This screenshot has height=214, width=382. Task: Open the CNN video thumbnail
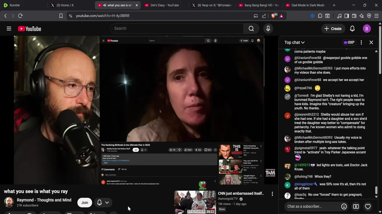coord(195,202)
